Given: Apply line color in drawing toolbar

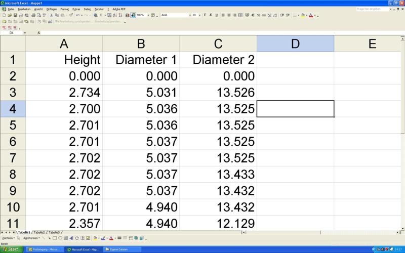Looking at the screenshot, I should (103, 238).
